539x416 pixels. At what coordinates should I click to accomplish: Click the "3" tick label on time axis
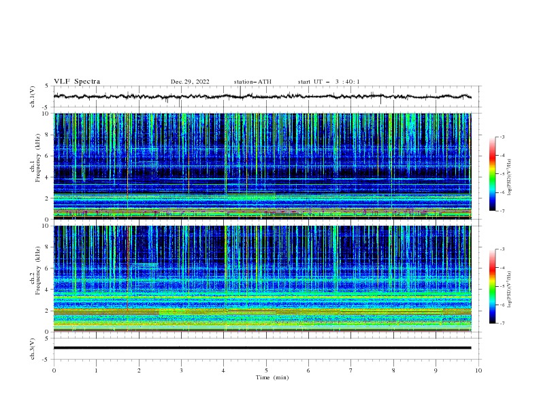pos(181,370)
